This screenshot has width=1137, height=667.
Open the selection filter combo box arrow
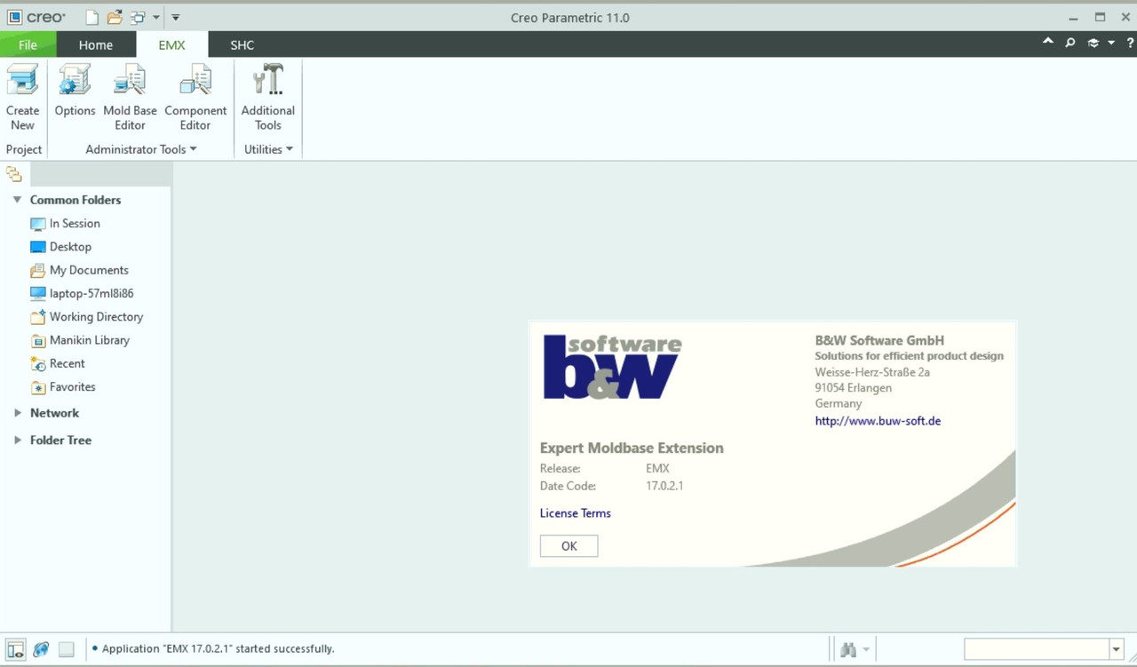coord(1116,650)
